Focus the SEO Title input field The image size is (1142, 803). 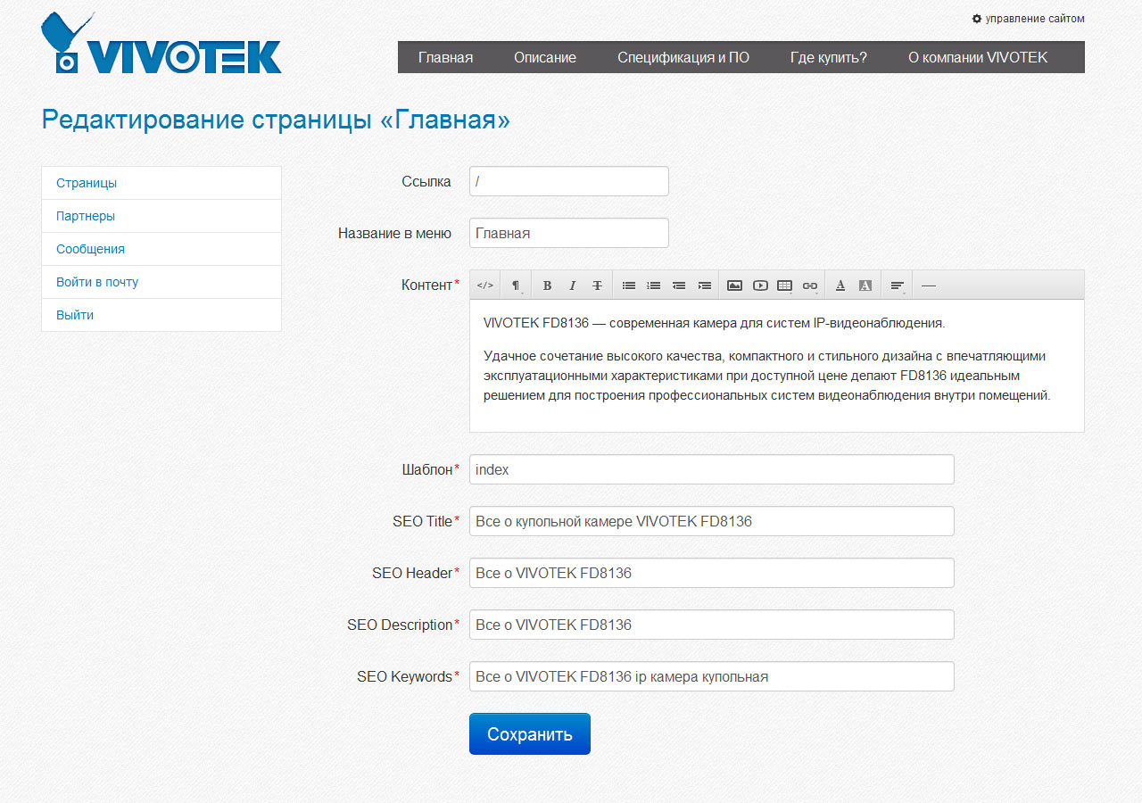(712, 521)
